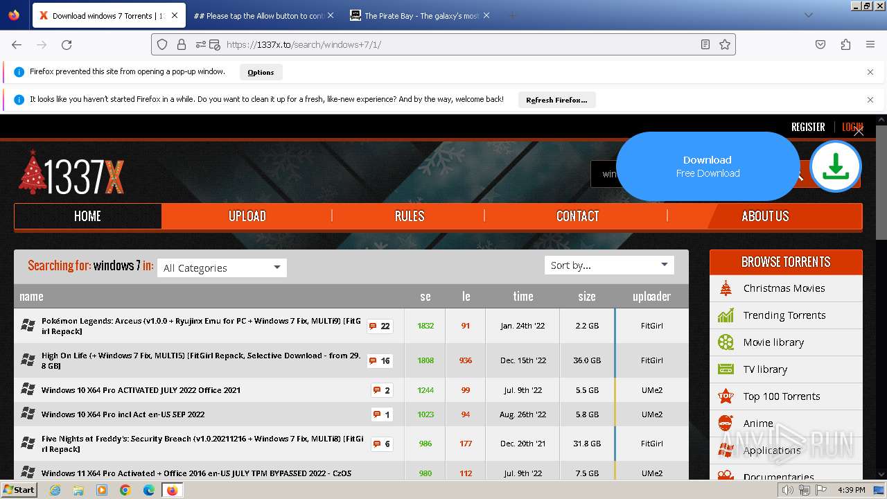Open the list all tabs chevron

click(808, 15)
